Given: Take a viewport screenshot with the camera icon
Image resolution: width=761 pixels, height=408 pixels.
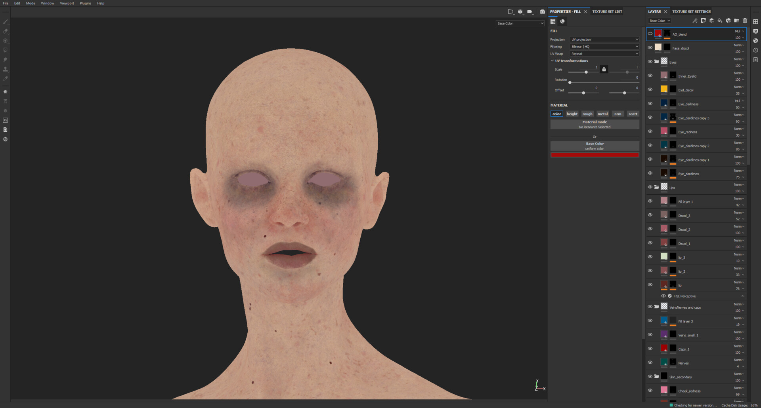Looking at the screenshot, I should [542, 11].
